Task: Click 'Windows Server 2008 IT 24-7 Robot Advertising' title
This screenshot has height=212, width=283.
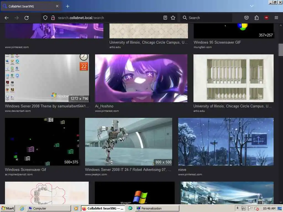Action: [x=128, y=170]
